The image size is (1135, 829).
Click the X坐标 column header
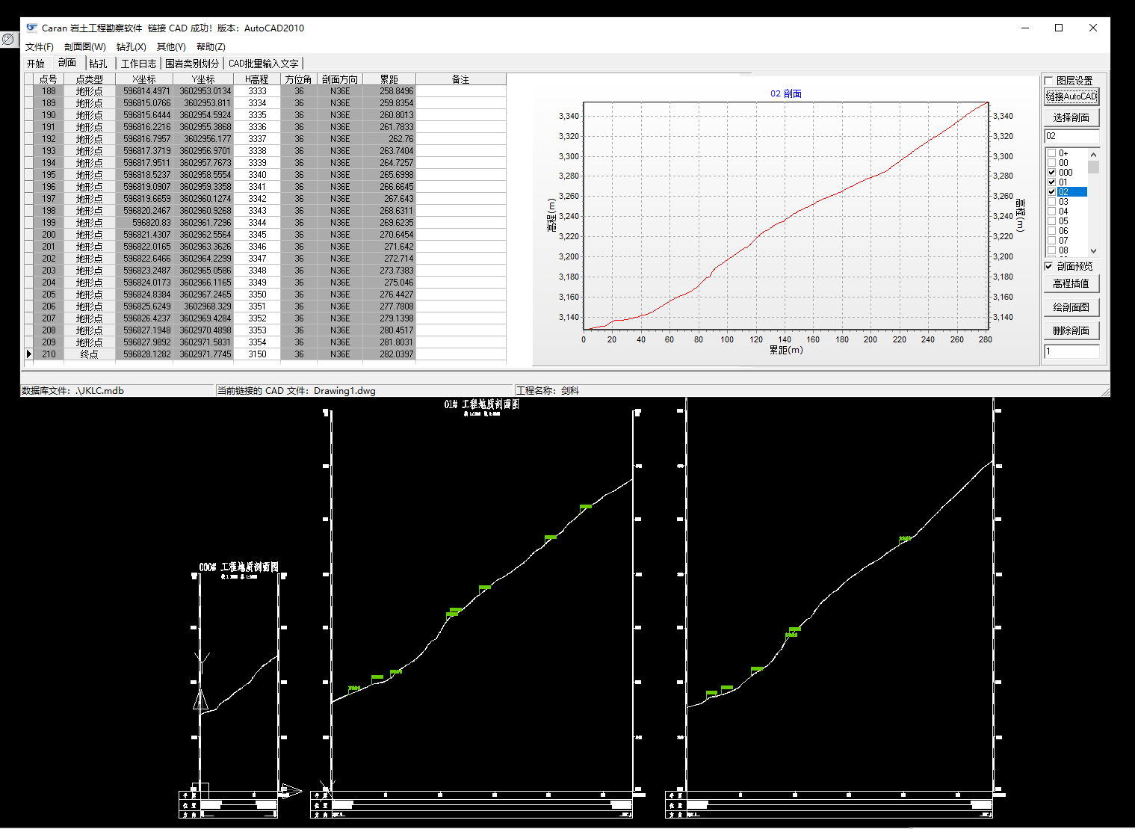[x=144, y=79]
